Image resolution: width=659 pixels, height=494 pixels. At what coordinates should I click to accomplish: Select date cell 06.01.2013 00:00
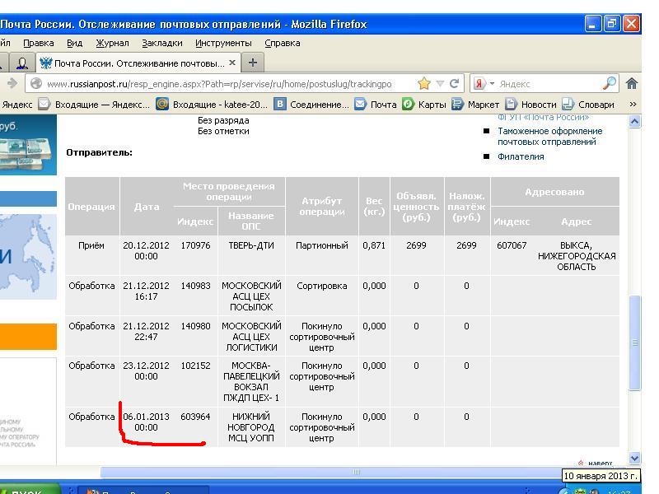click(147, 422)
